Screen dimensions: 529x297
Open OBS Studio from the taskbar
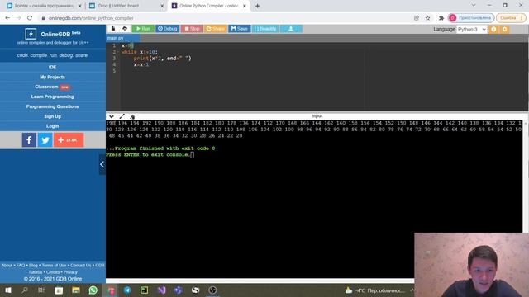click(212, 290)
